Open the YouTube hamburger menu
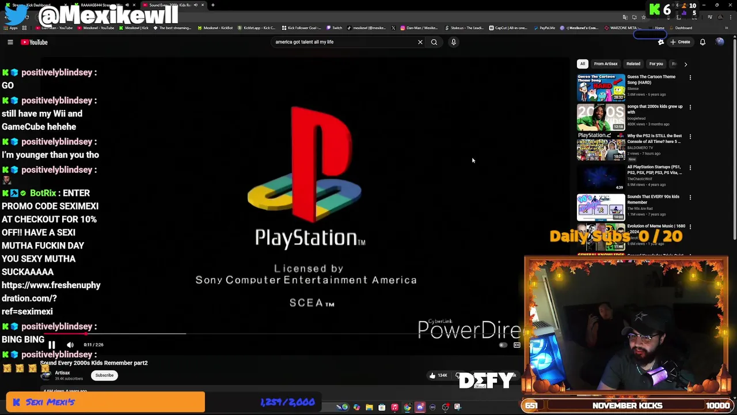The image size is (737, 415). (10, 42)
